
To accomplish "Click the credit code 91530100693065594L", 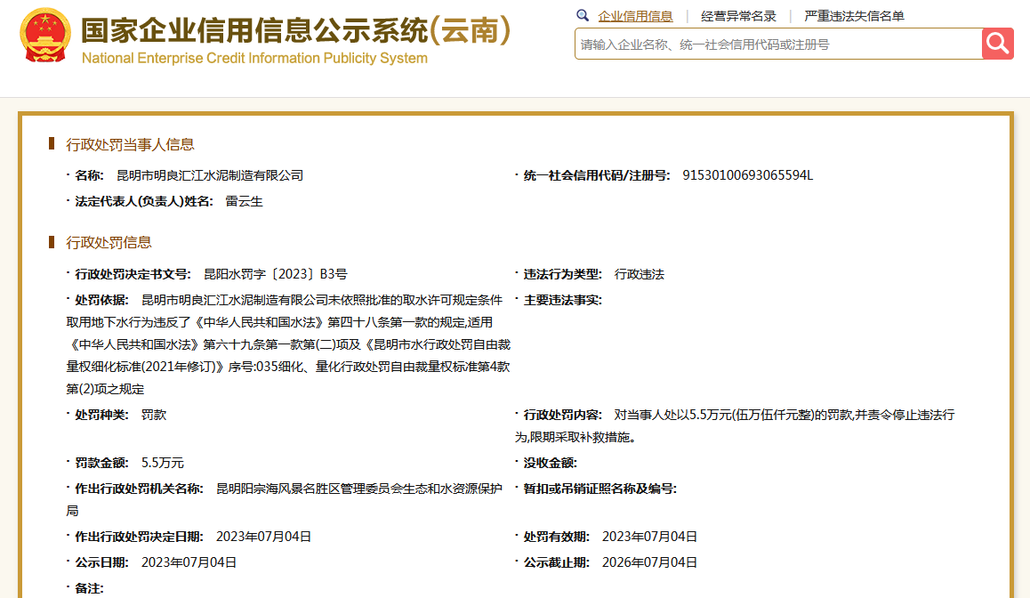I will point(747,175).
